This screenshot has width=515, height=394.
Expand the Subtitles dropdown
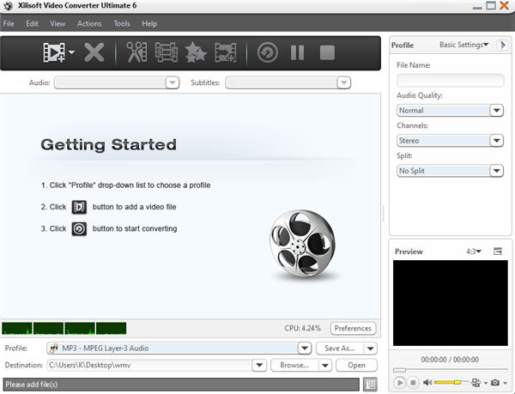343,82
